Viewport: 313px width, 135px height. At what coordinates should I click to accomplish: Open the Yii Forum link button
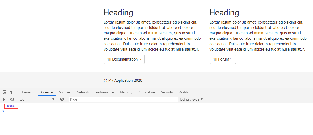[223, 59]
